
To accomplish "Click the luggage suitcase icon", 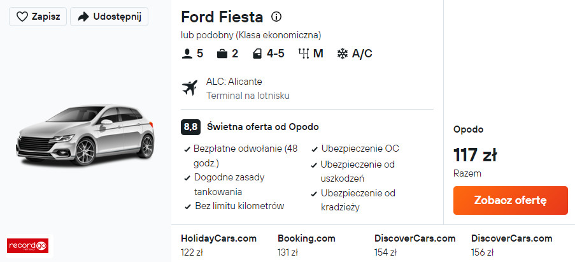I will click(x=222, y=54).
